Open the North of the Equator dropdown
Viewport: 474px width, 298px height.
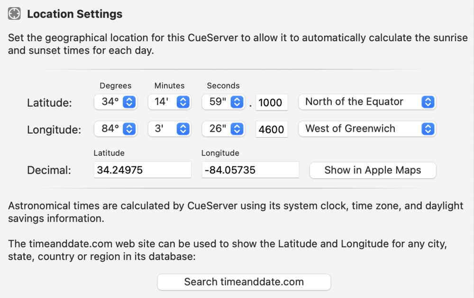(367, 102)
